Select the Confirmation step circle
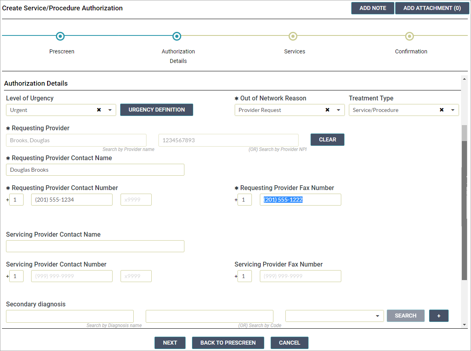 (409, 37)
